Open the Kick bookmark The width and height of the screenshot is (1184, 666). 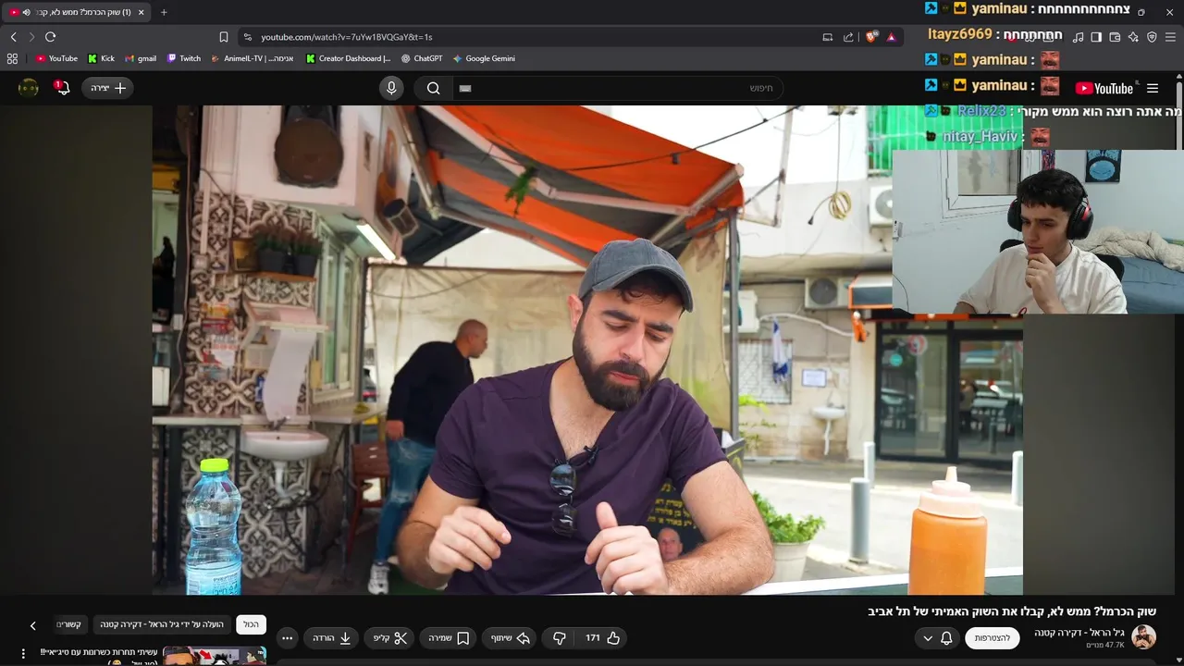click(x=102, y=58)
